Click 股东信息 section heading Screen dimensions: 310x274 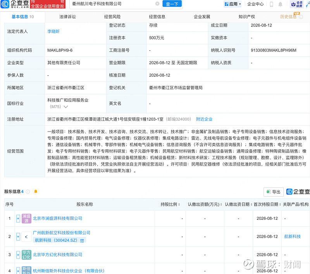tap(12, 192)
